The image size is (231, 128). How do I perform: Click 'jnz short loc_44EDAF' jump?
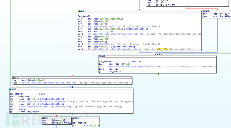(x=161, y=5)
